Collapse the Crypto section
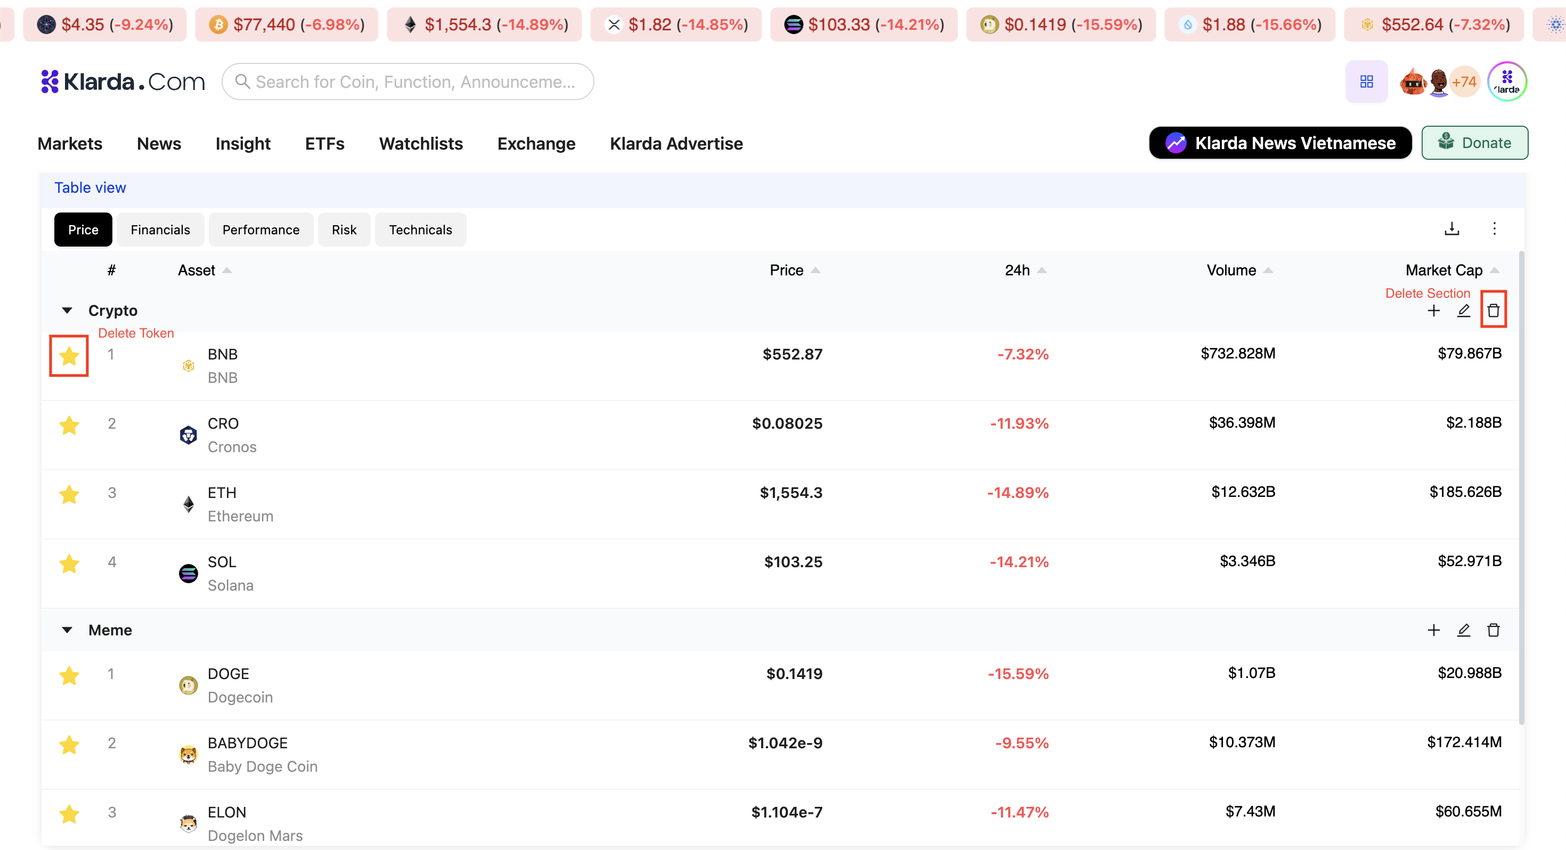Screen dimensions: 1566x850 pyautogui.click(x=67, y=310)
